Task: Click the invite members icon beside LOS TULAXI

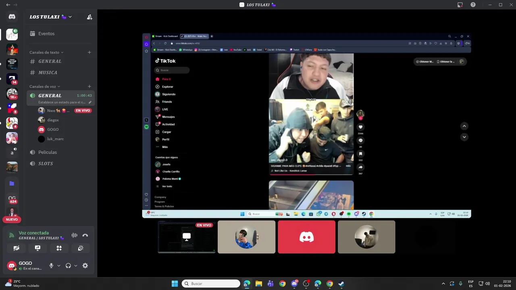Action: (89, 17)
